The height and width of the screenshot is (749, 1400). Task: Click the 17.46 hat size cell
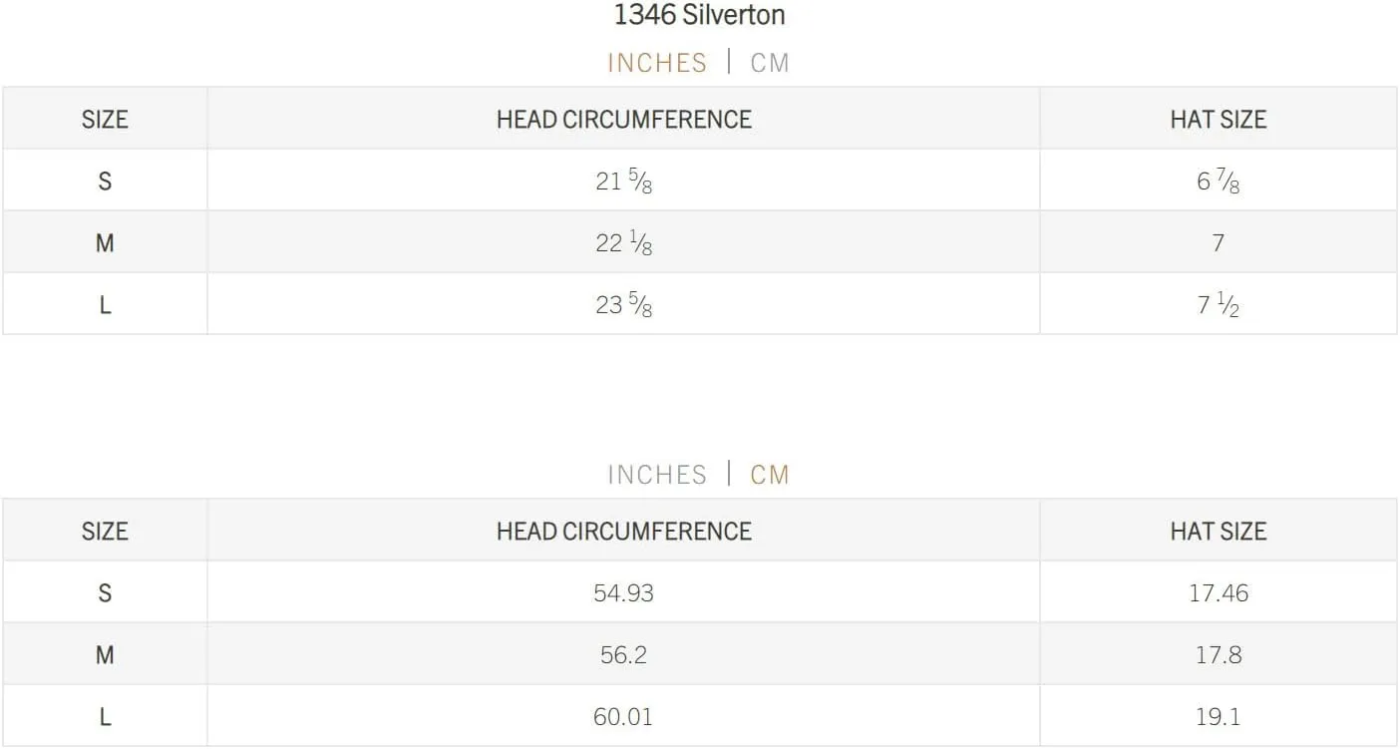(x=1218, y=592)
